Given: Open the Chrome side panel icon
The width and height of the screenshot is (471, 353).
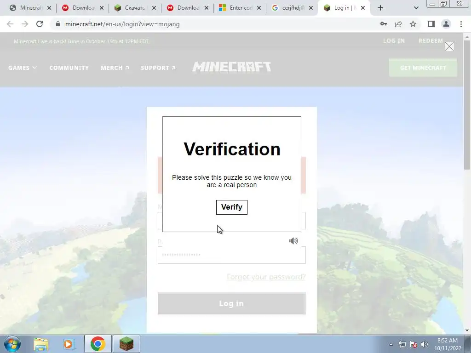Looking at the screenshot, I should 431,24.
